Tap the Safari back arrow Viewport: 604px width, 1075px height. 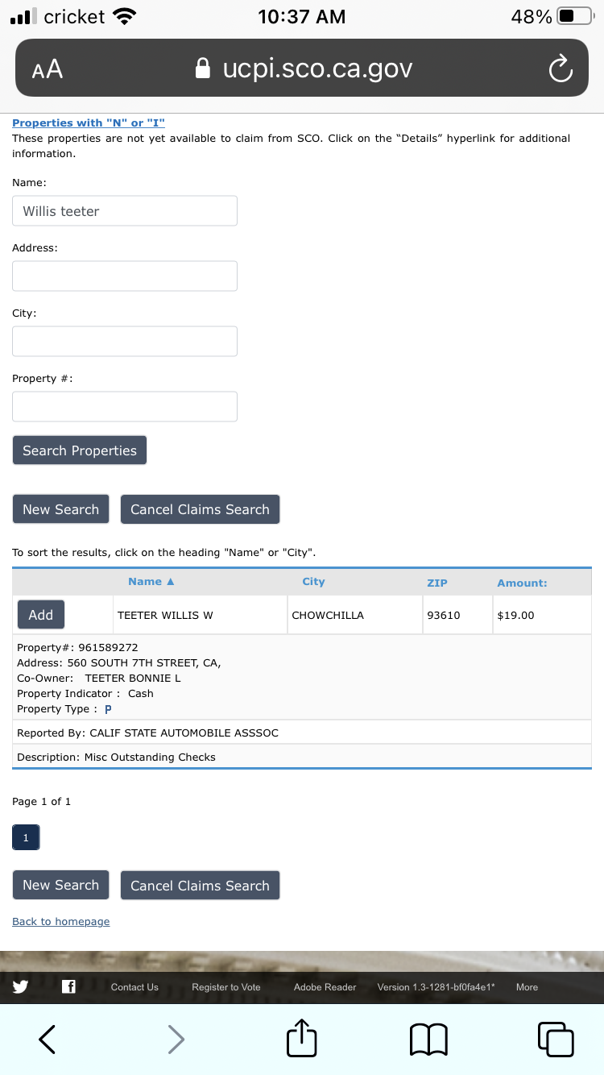(48, 1040)
